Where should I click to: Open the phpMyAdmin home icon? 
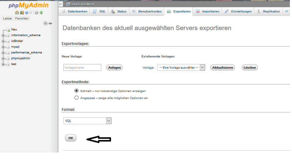point(17,13)
